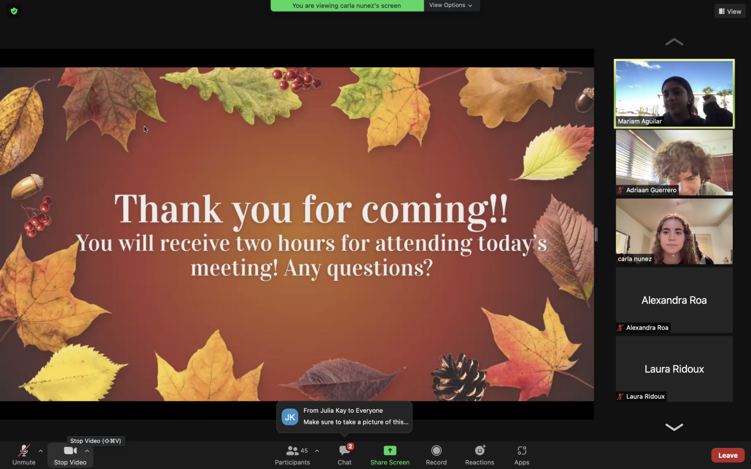Select carla nunez's video tile
Screen dimensions: 751x469
point(674,232)
